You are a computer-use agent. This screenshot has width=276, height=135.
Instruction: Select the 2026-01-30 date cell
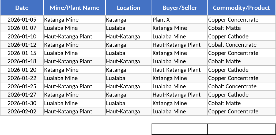tap(22, 103)
